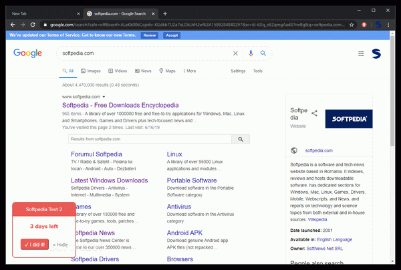Minimize the Chrome window
Screen dimensions: 401x270
[359, 11]
